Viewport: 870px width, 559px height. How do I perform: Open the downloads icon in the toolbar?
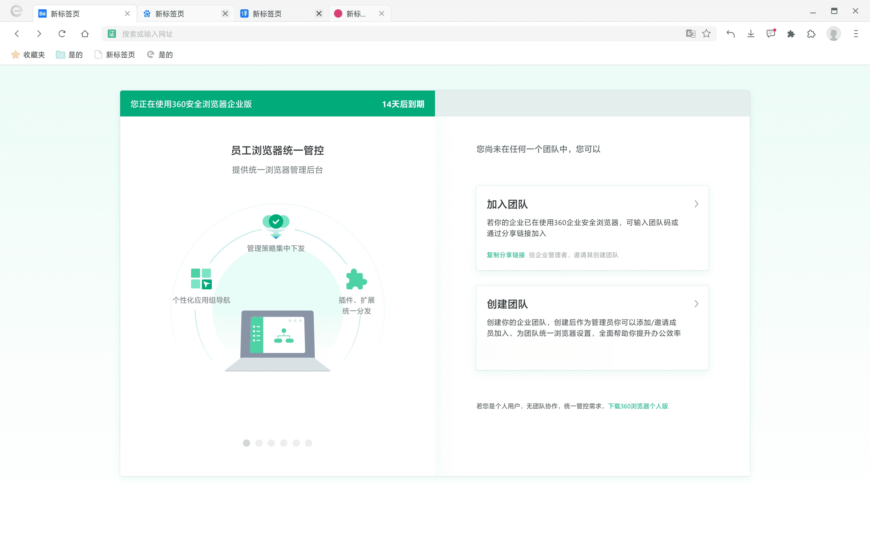point(751,34)
